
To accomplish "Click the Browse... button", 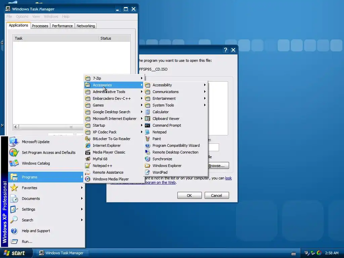I will pyautogui.click(x=218, y=166).
